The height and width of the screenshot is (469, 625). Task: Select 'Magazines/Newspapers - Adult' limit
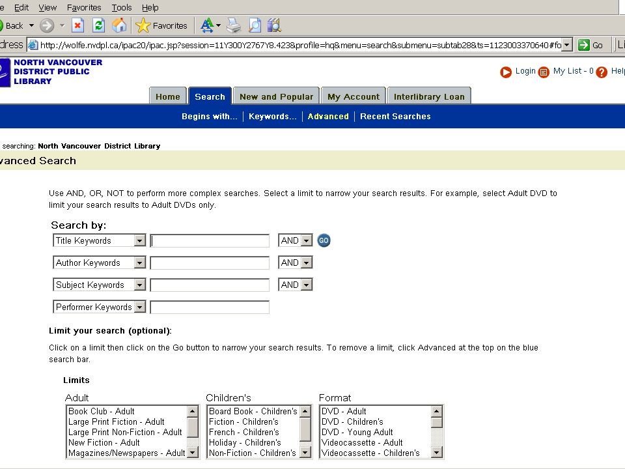[127, 453]
